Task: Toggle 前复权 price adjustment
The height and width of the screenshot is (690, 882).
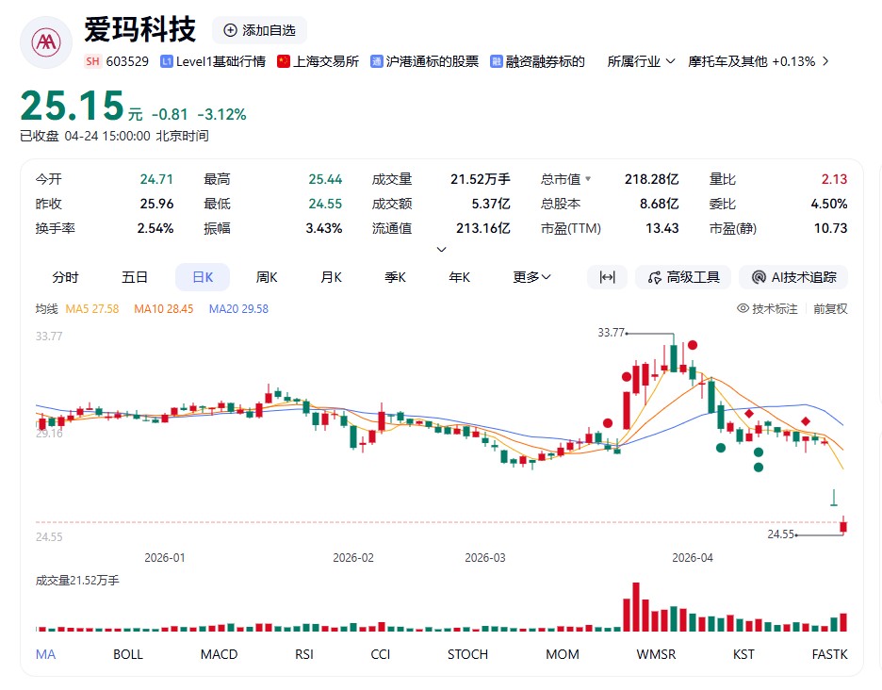Action: pyautogui.click(x=830, y=309)
